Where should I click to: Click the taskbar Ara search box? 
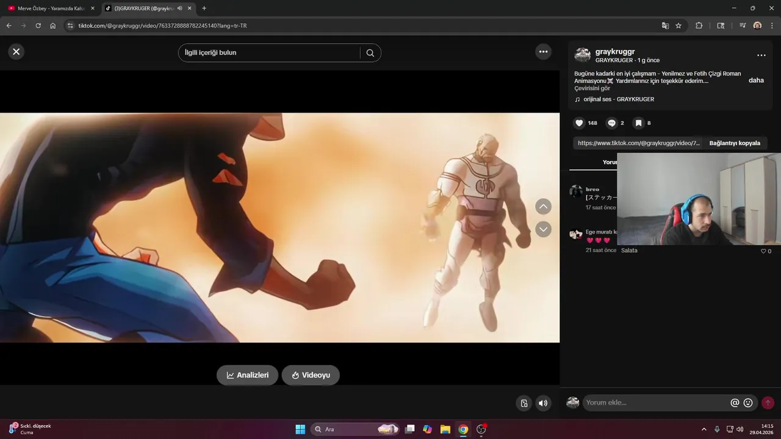point(355,429)
